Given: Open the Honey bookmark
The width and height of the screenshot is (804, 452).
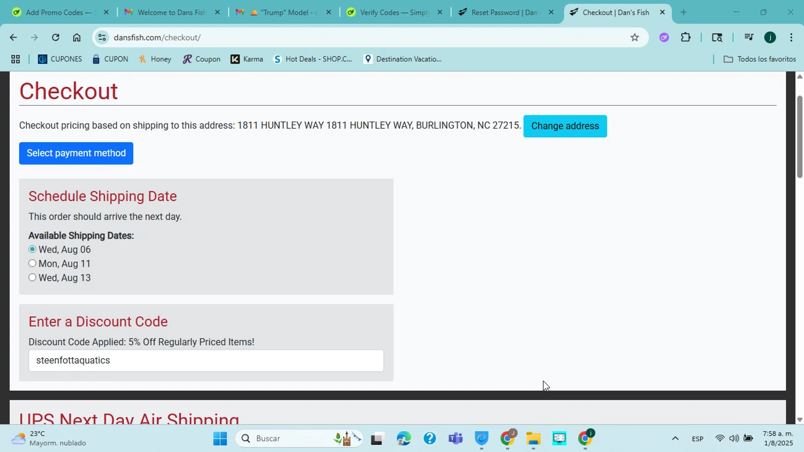Looking at the screenshot, I should (x=155, y=60).
